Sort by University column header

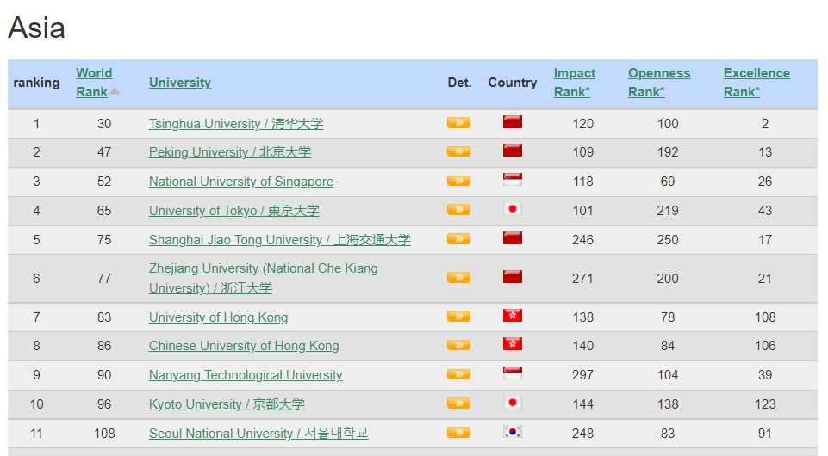(x=179, y=83)
